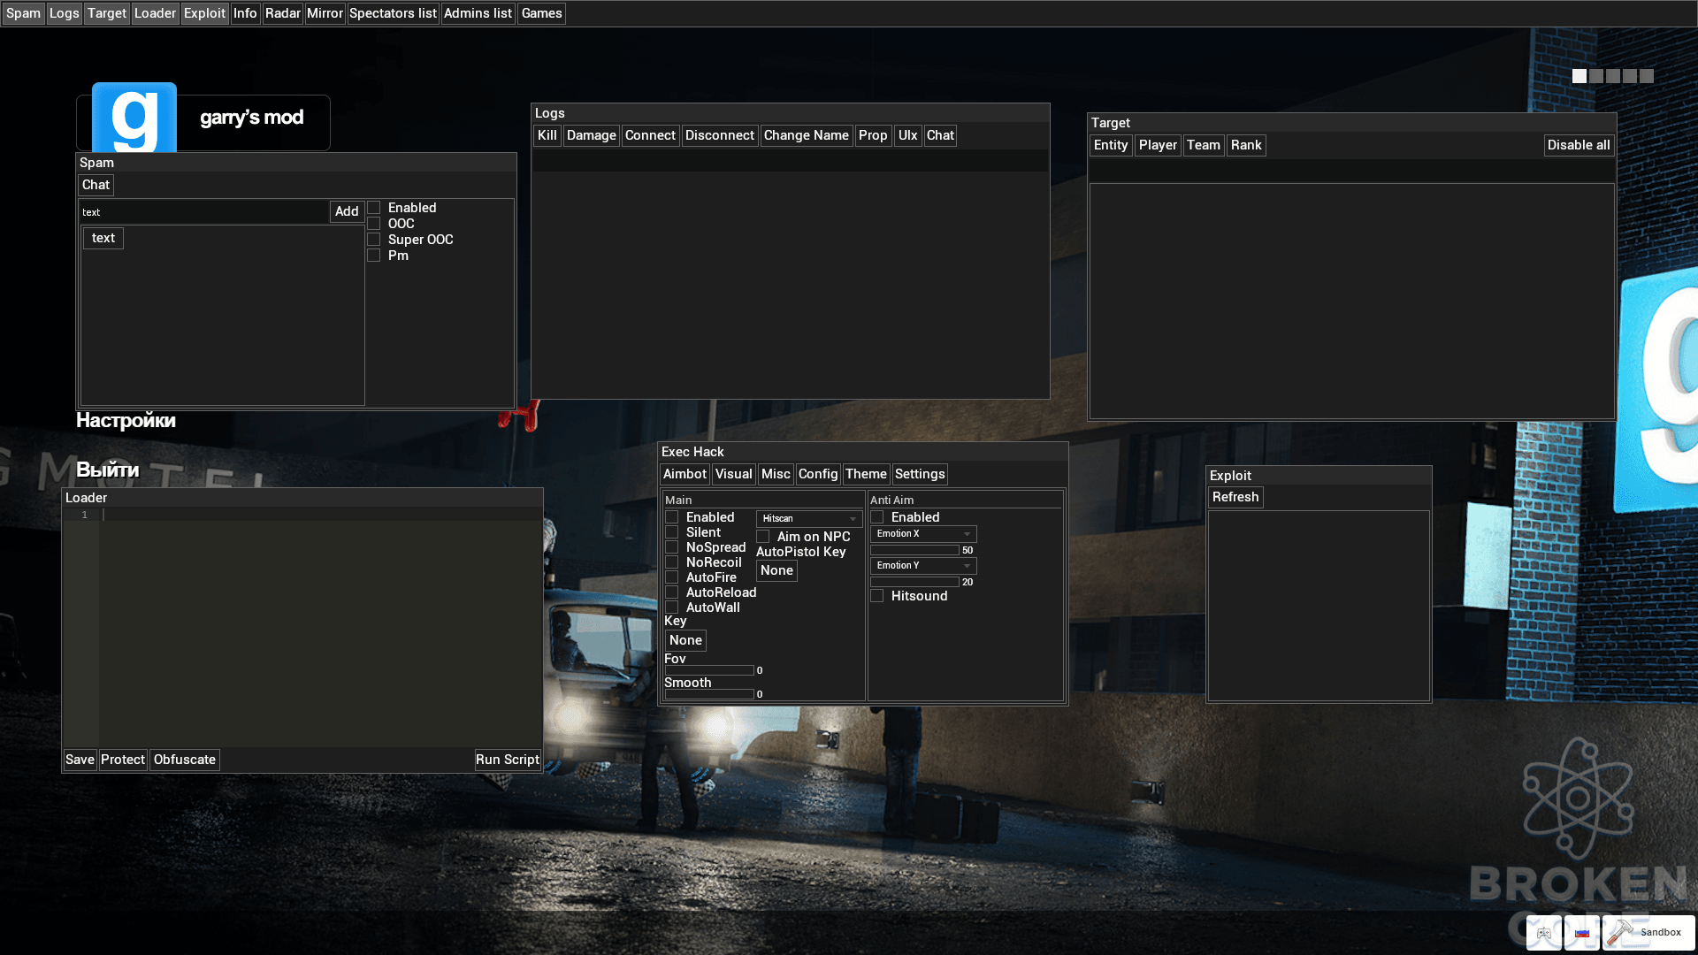This screenshot has width=1698, height=955.
Task: Select the Team tab in Target window
Action: (x=1204, y=145)
